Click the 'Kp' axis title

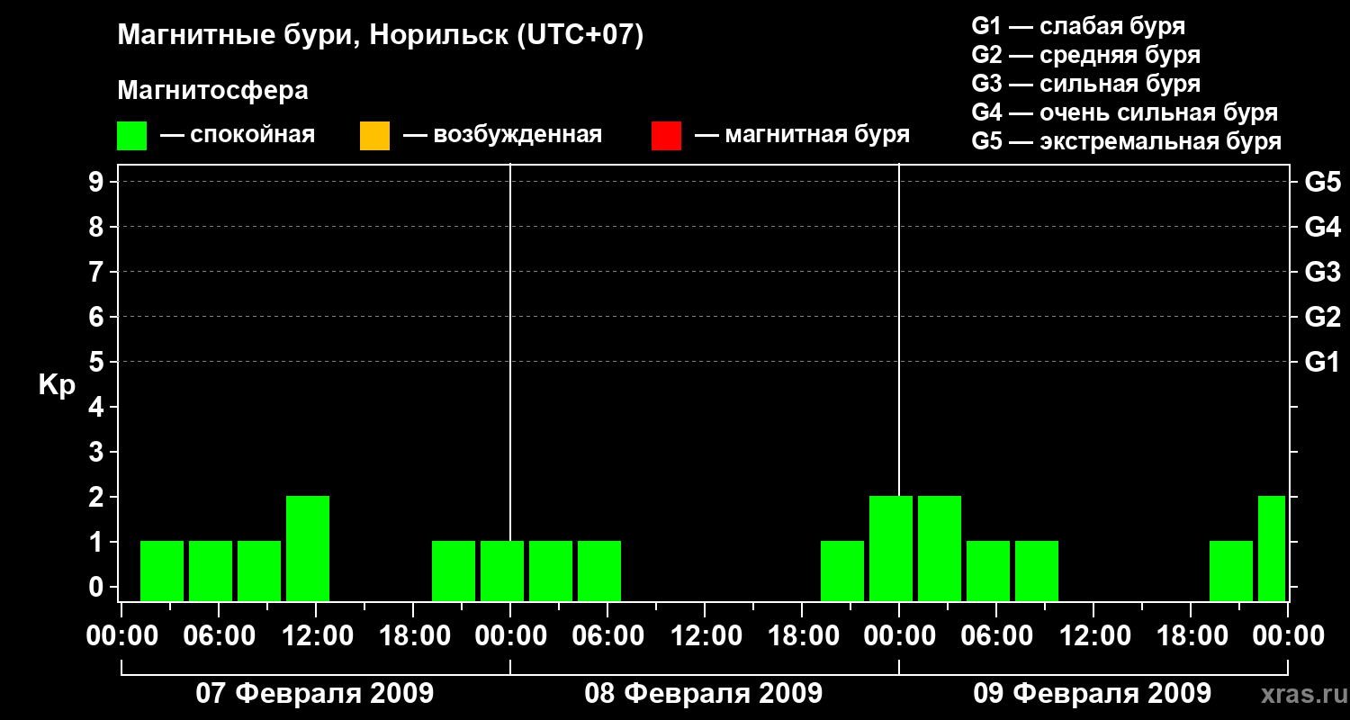click(x=57, y=385)
